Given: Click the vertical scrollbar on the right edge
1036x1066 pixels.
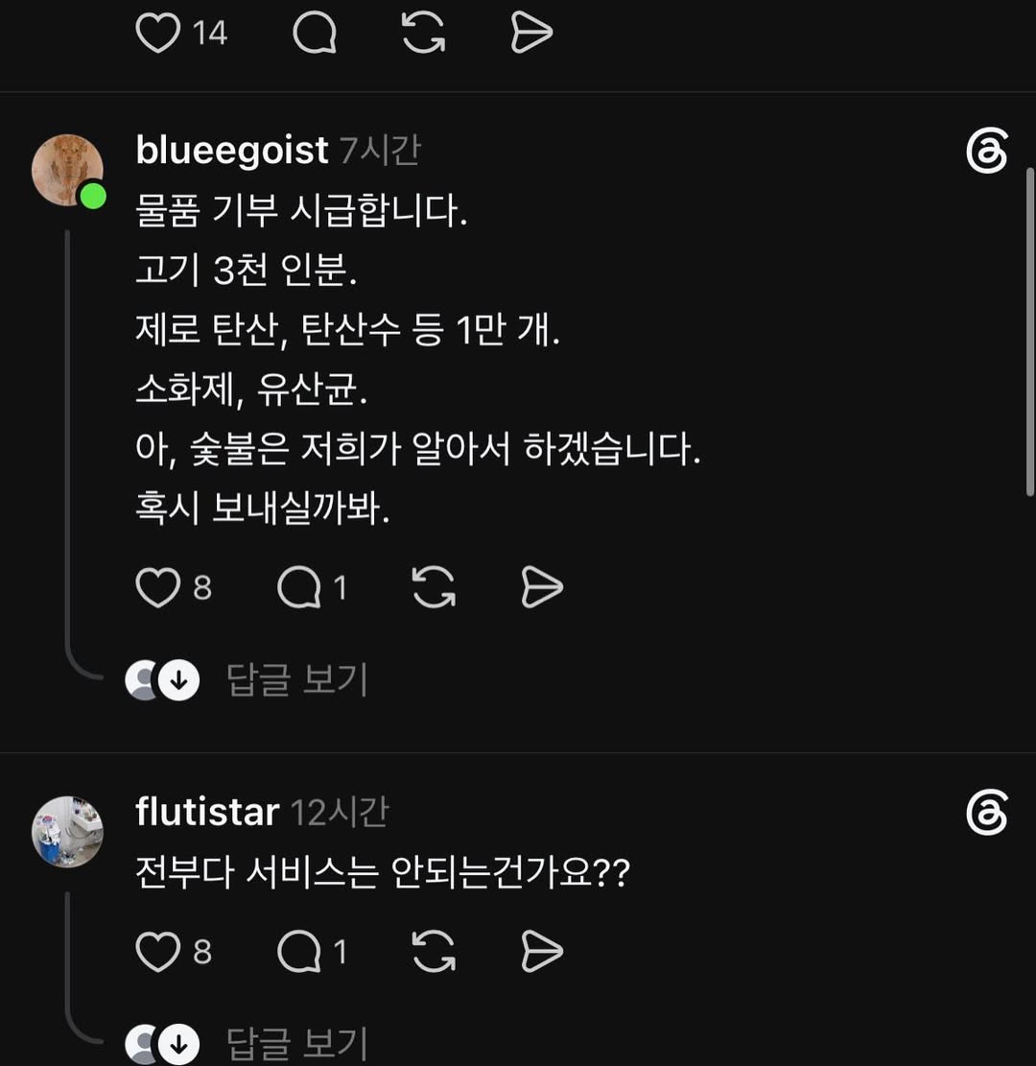Looking at the screenshot, I should (1030, 332).
